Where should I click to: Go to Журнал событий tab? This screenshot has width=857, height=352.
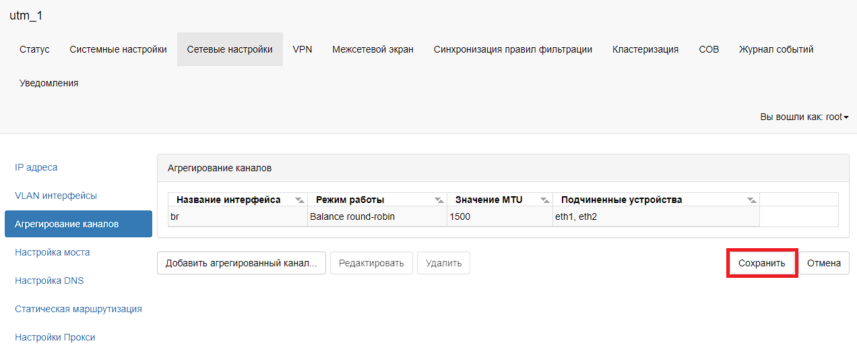coord(776,49)
